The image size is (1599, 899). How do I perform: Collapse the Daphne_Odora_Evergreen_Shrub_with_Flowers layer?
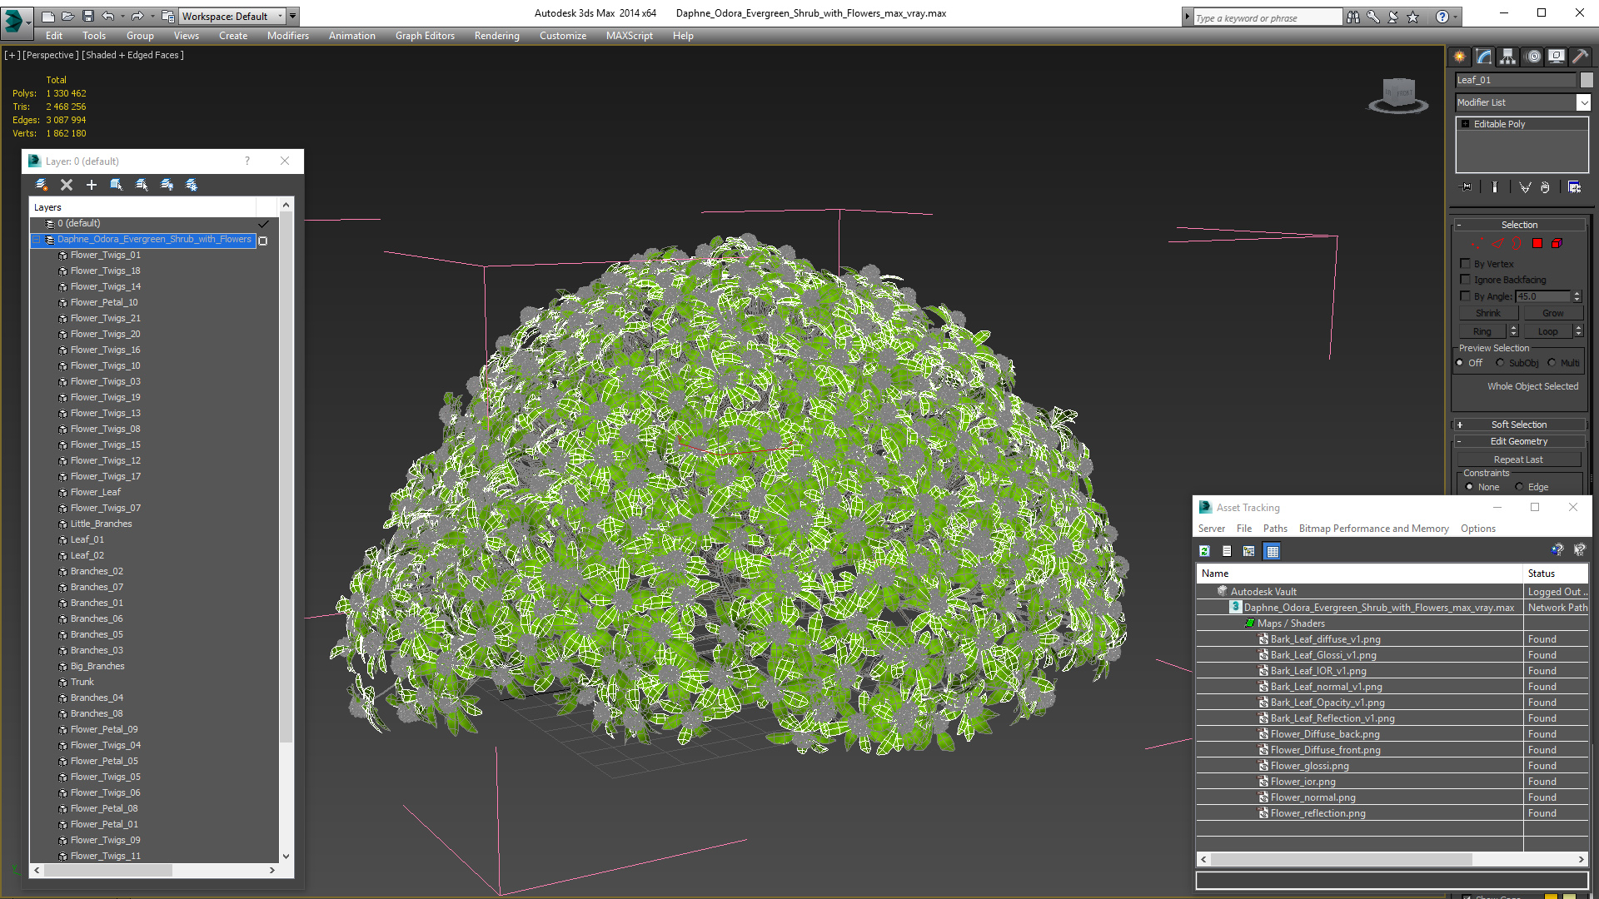pyautogui.click(x=36, y=240)
